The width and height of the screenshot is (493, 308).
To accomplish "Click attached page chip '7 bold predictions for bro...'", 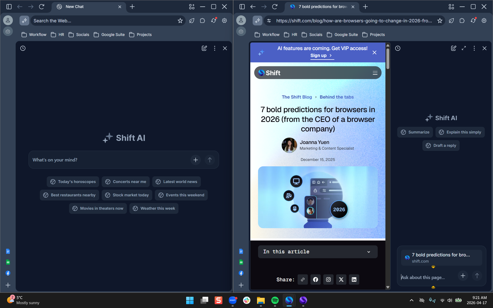I will point(441,258).
